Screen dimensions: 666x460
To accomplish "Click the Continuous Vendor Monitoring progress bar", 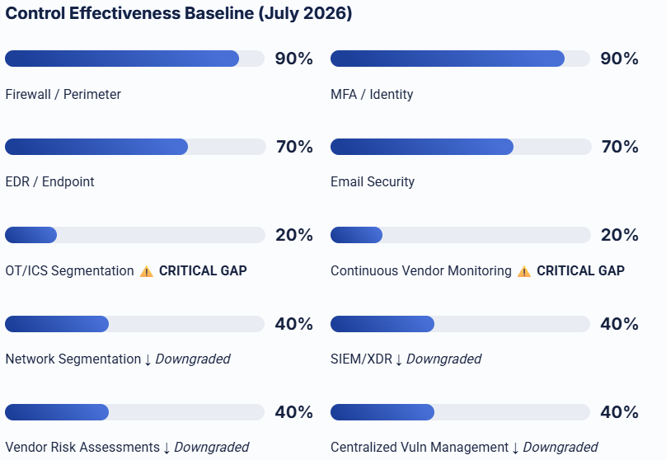I will point(461,235).
